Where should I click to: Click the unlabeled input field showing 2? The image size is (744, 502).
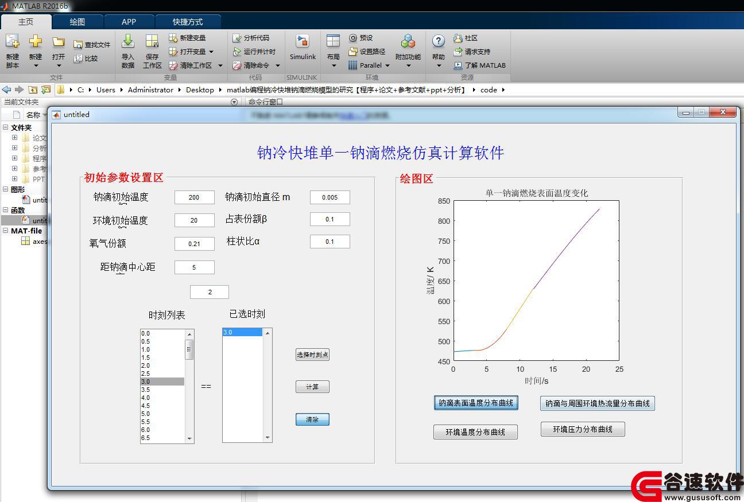(210, 292)
